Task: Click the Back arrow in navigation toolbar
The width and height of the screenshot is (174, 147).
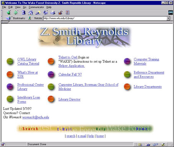Action: coord(9,13)
